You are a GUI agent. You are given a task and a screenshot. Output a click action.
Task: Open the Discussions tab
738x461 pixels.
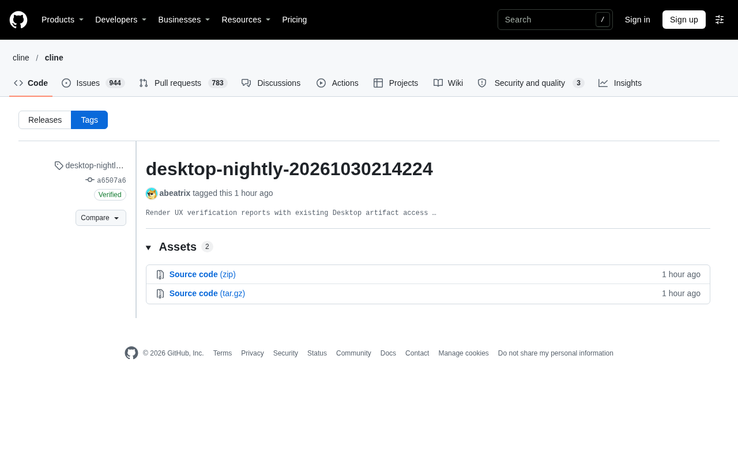271,83
